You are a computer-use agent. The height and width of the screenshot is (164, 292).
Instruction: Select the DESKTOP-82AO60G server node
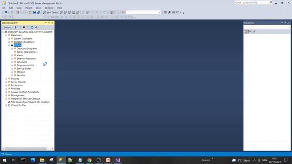[31, 32]
